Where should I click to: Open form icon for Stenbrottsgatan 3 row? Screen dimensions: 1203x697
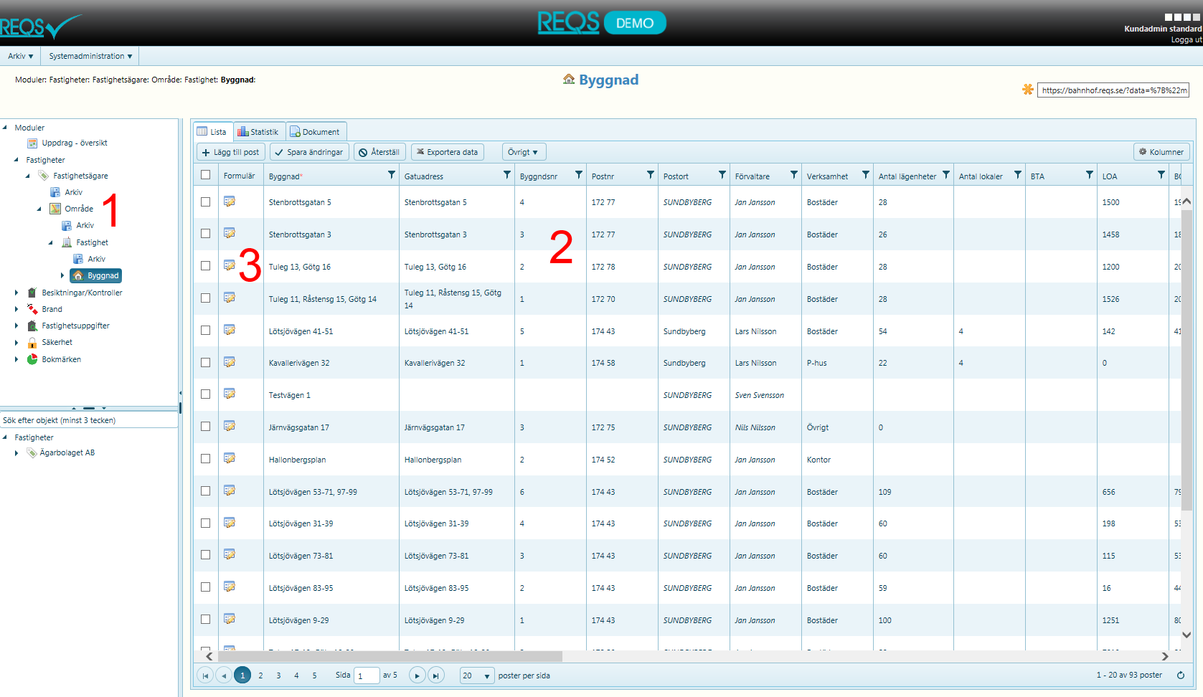[230, 233]
